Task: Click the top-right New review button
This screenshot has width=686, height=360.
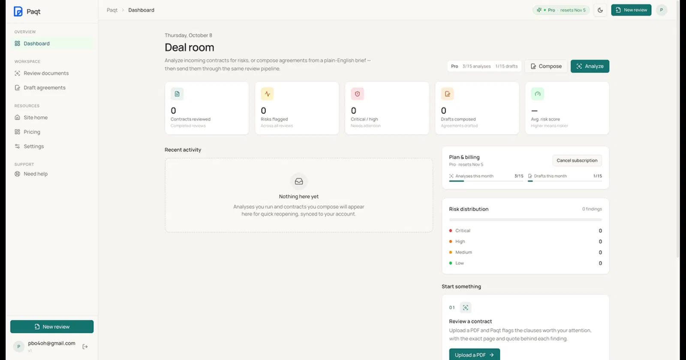Action: click(x=631, y=10)
